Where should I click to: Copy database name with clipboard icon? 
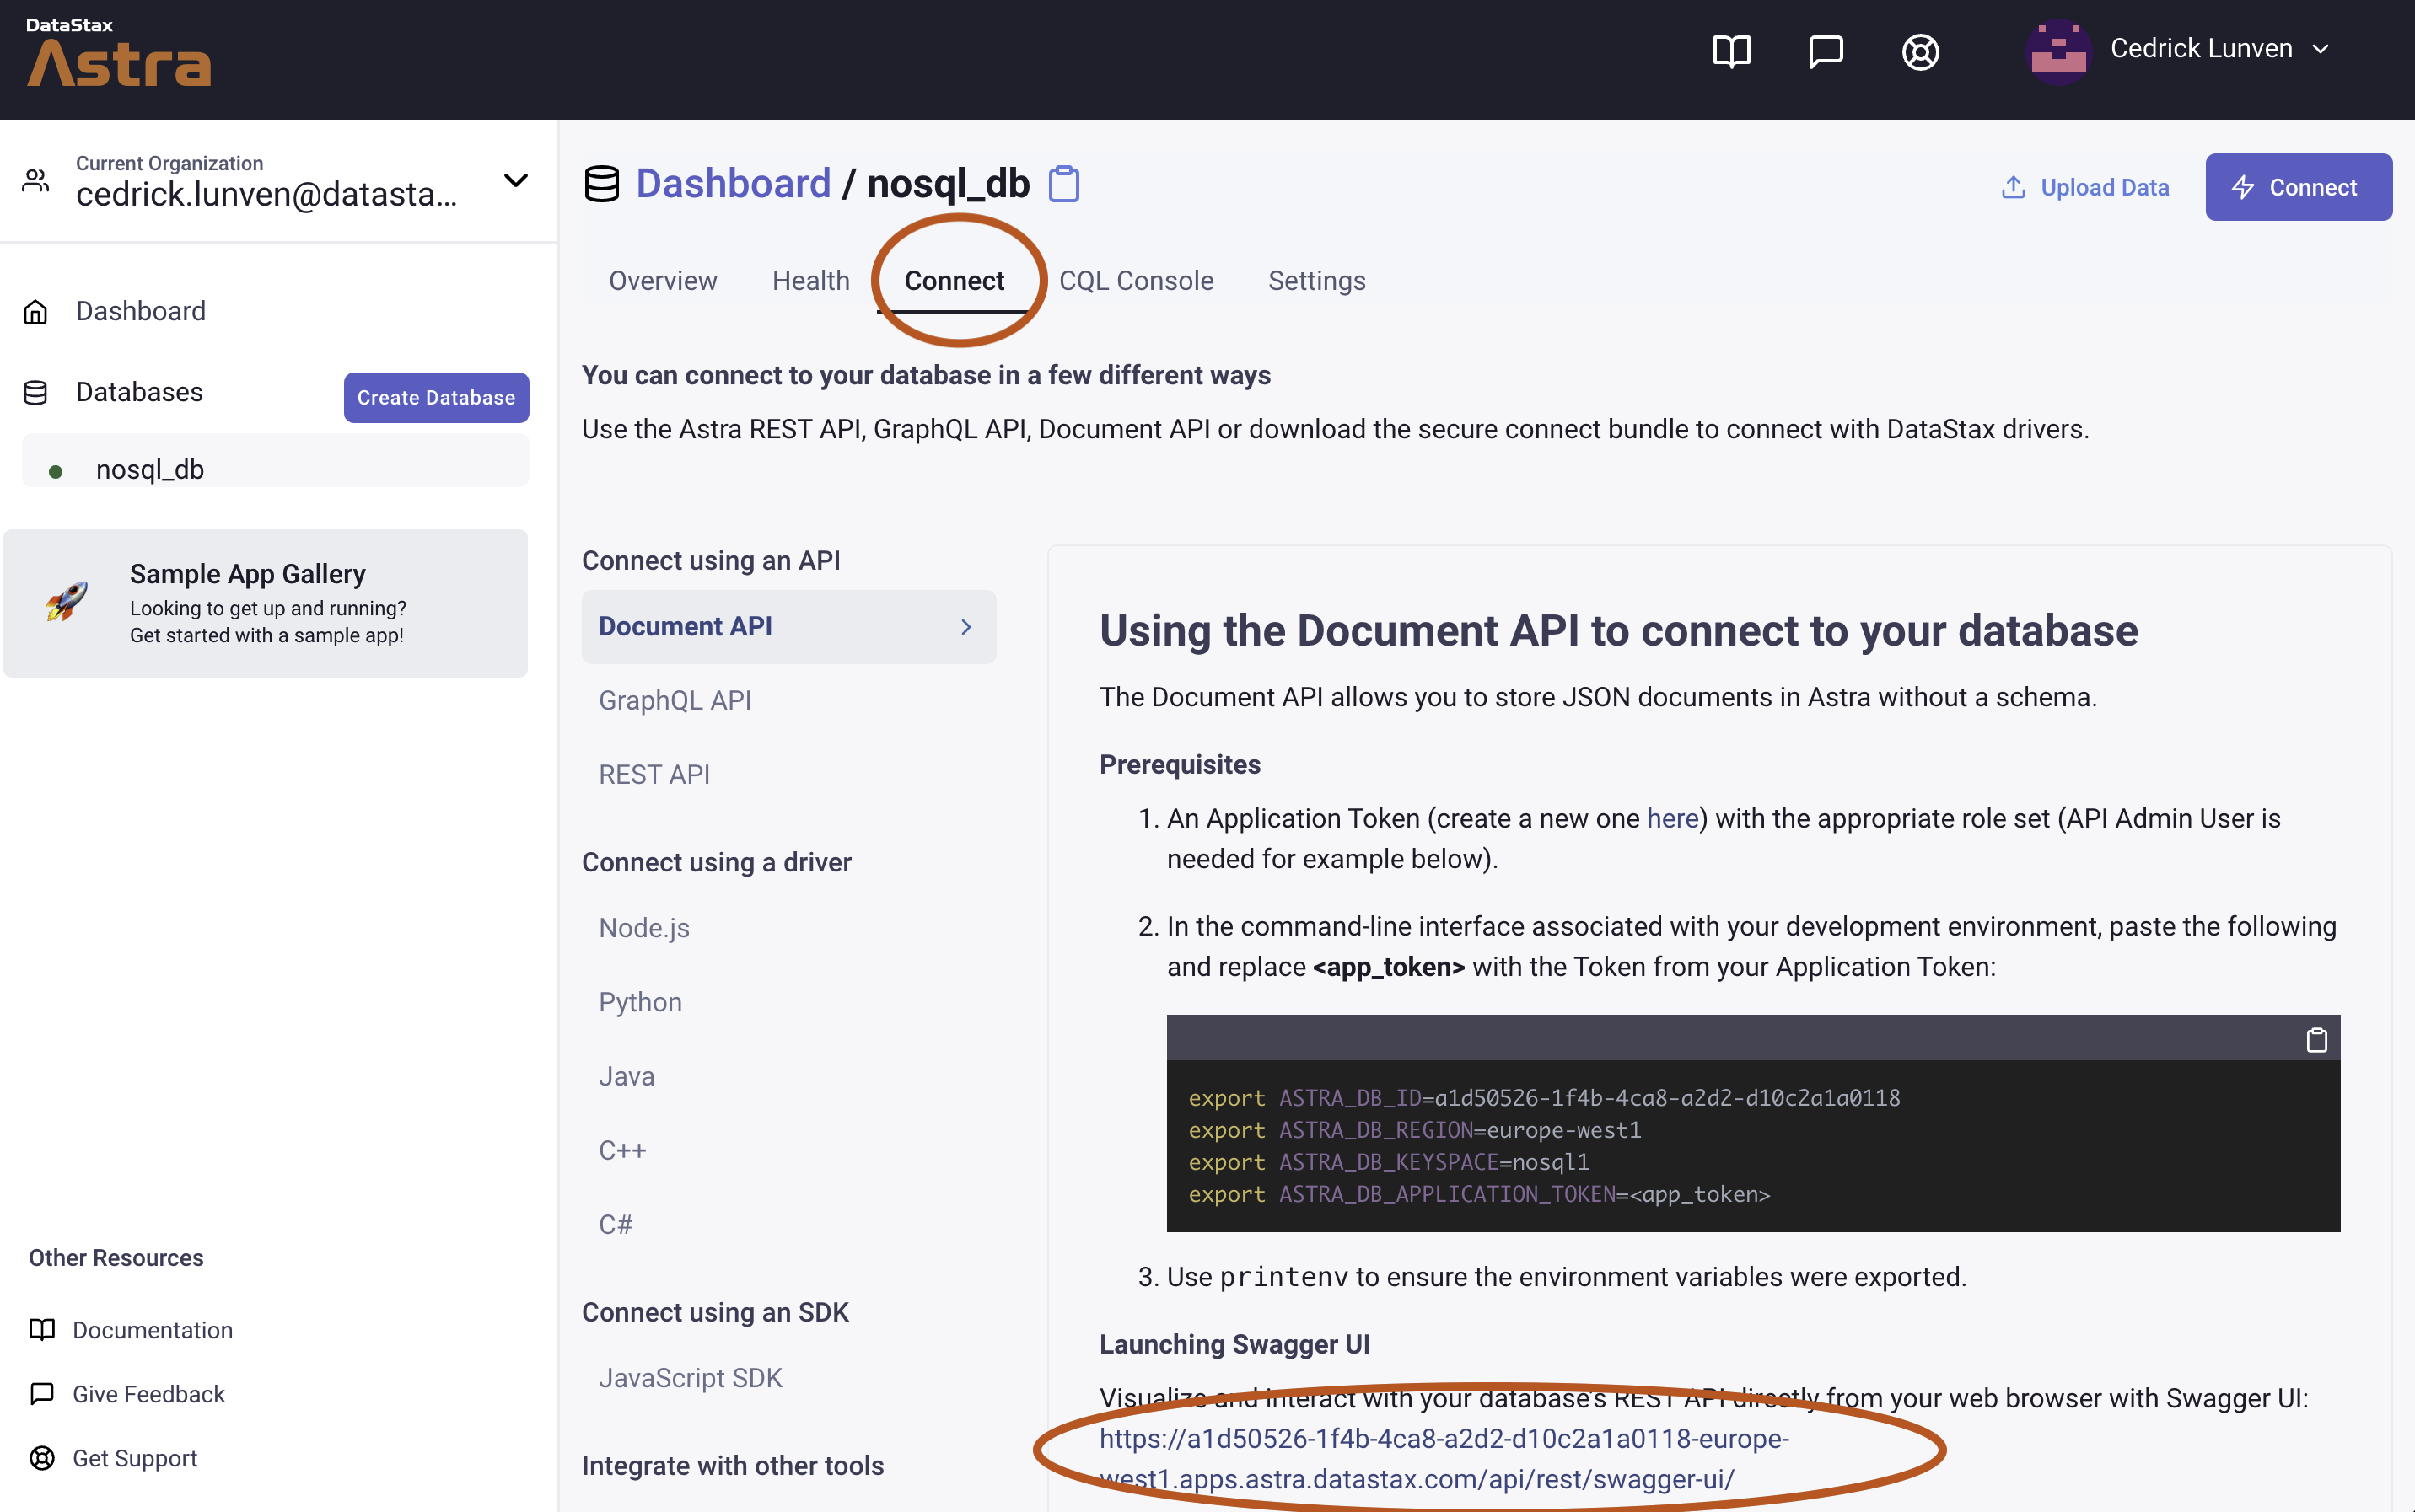(1063, 184)
